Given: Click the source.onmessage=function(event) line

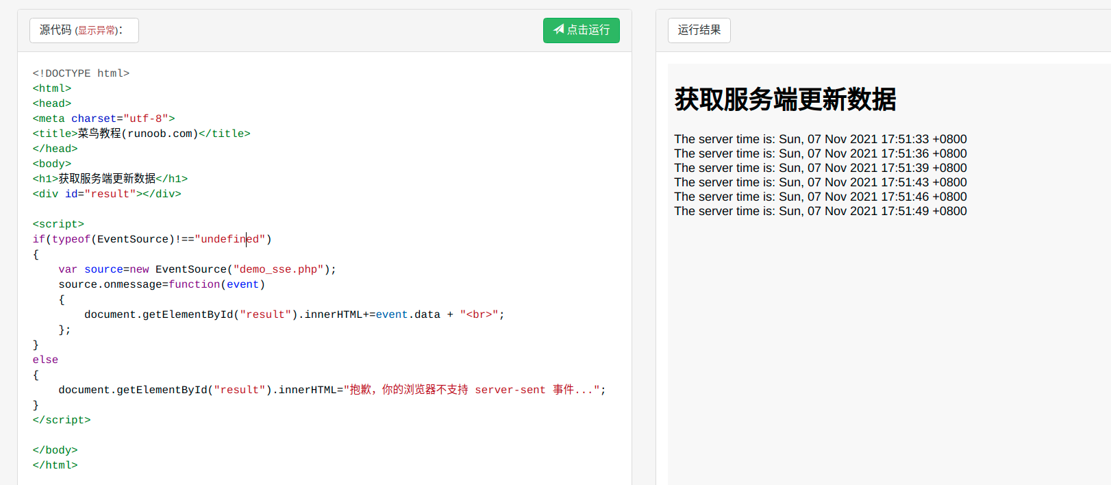Looking at the screenshot, I should pos(162,284).
